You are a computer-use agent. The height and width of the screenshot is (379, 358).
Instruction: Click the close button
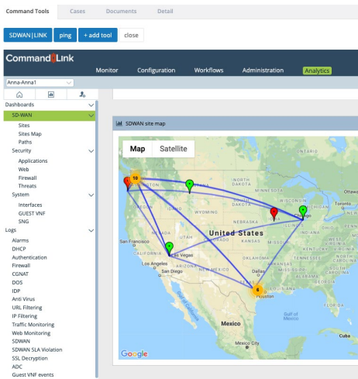(x=131, y=35)
